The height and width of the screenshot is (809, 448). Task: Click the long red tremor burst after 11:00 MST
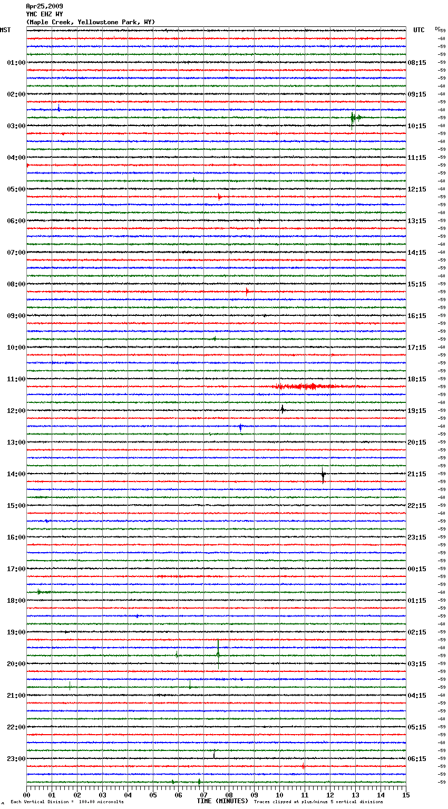[319, 387]
